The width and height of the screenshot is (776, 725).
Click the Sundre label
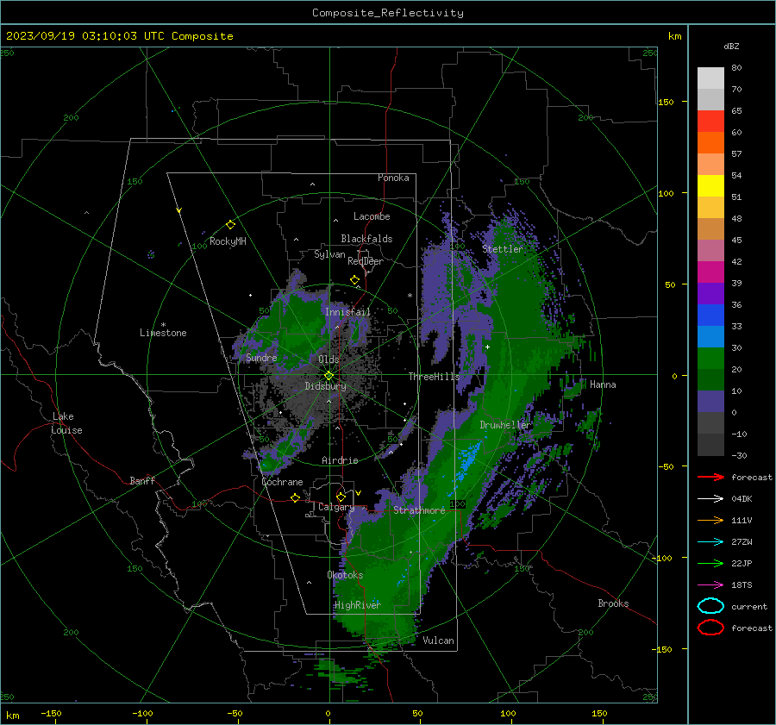[261, 358]
